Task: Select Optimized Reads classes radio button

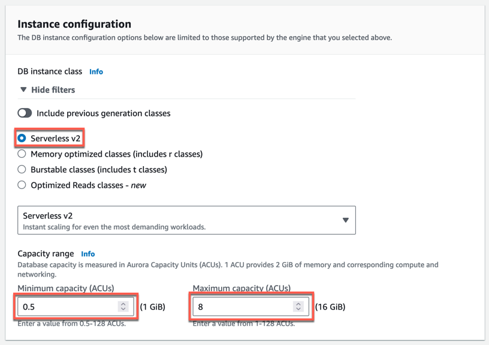Action: click(x=22, y=185)
